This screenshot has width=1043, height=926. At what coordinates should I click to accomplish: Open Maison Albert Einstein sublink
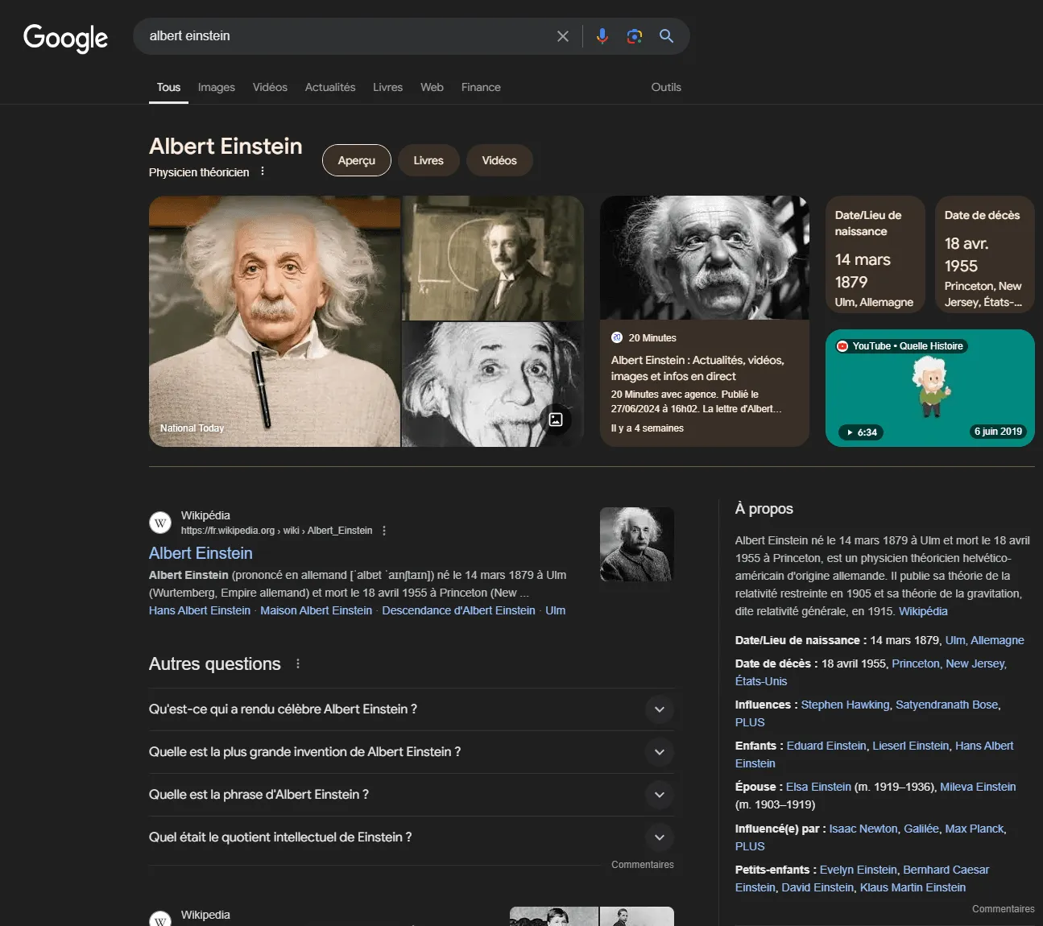click(316, 610)
